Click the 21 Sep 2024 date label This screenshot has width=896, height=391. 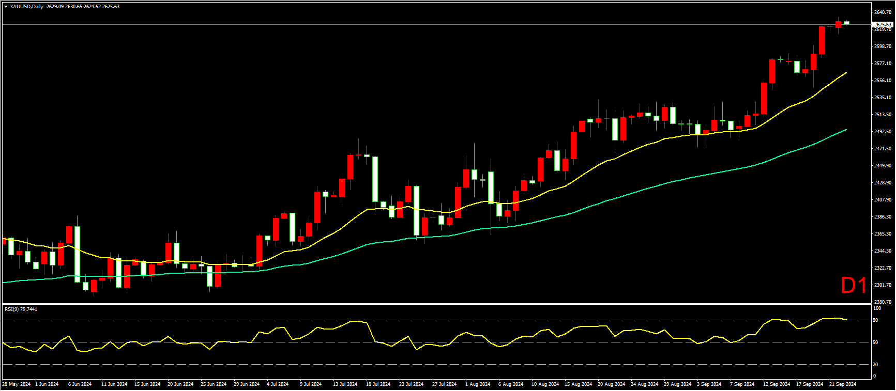(843, 384)
